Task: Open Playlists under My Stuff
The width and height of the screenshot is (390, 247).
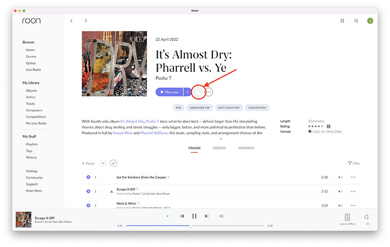Action: coord(32,144)
